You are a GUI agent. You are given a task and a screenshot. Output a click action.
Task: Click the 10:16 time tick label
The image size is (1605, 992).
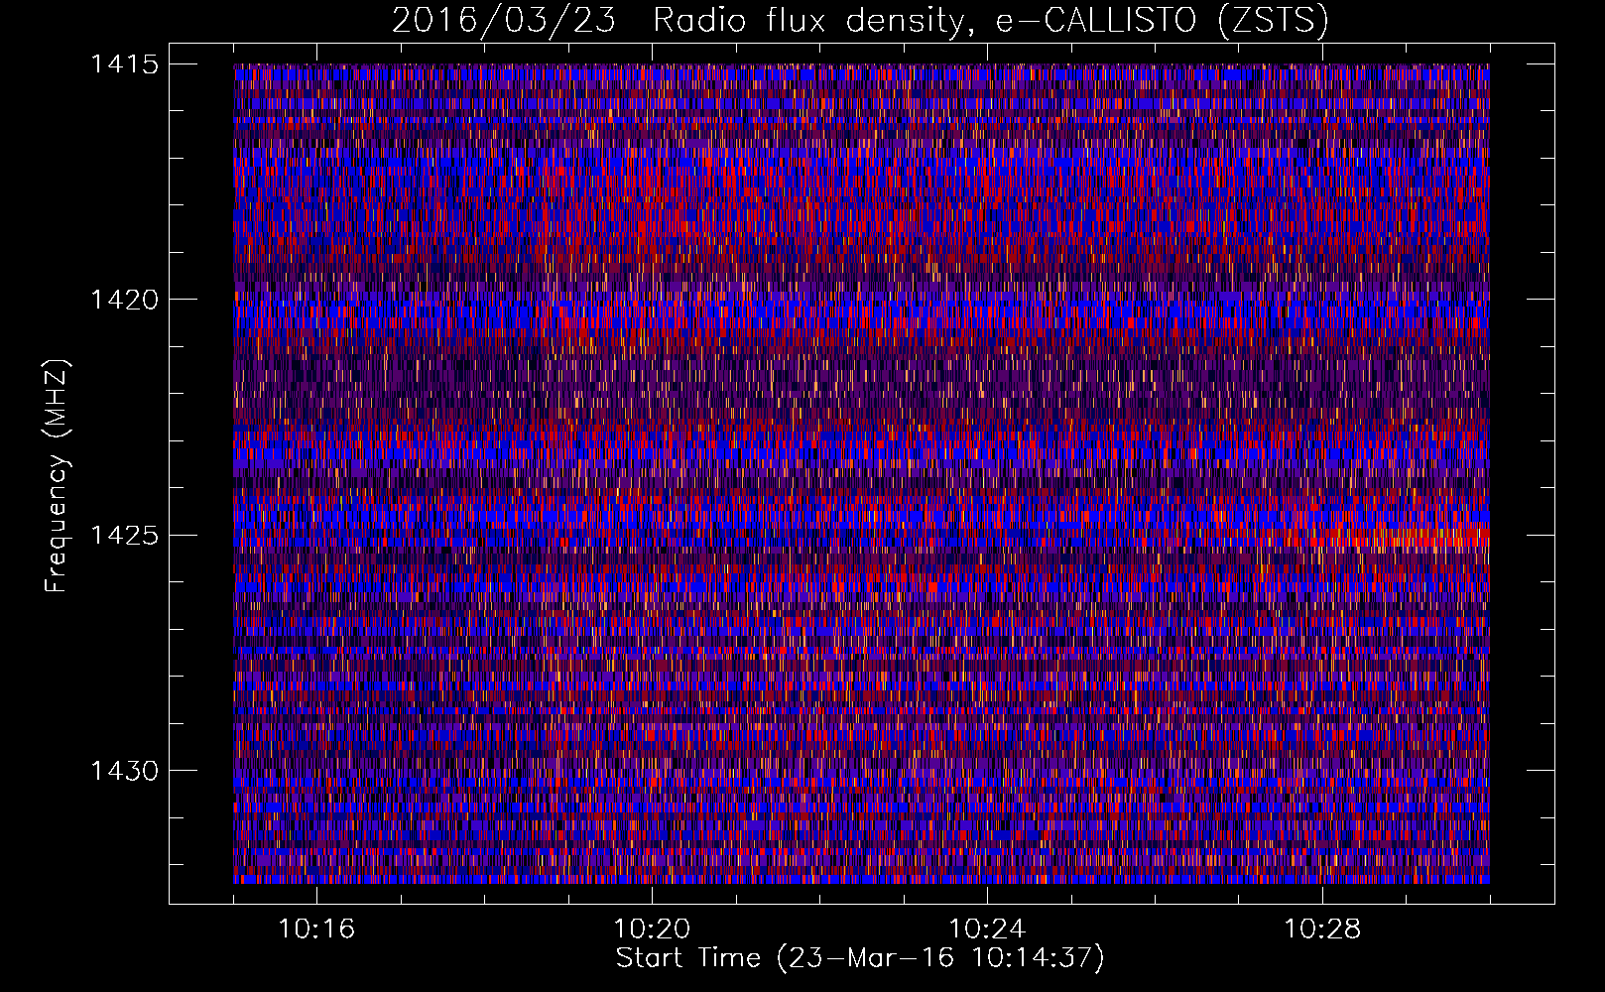click(x=316, y=930)
